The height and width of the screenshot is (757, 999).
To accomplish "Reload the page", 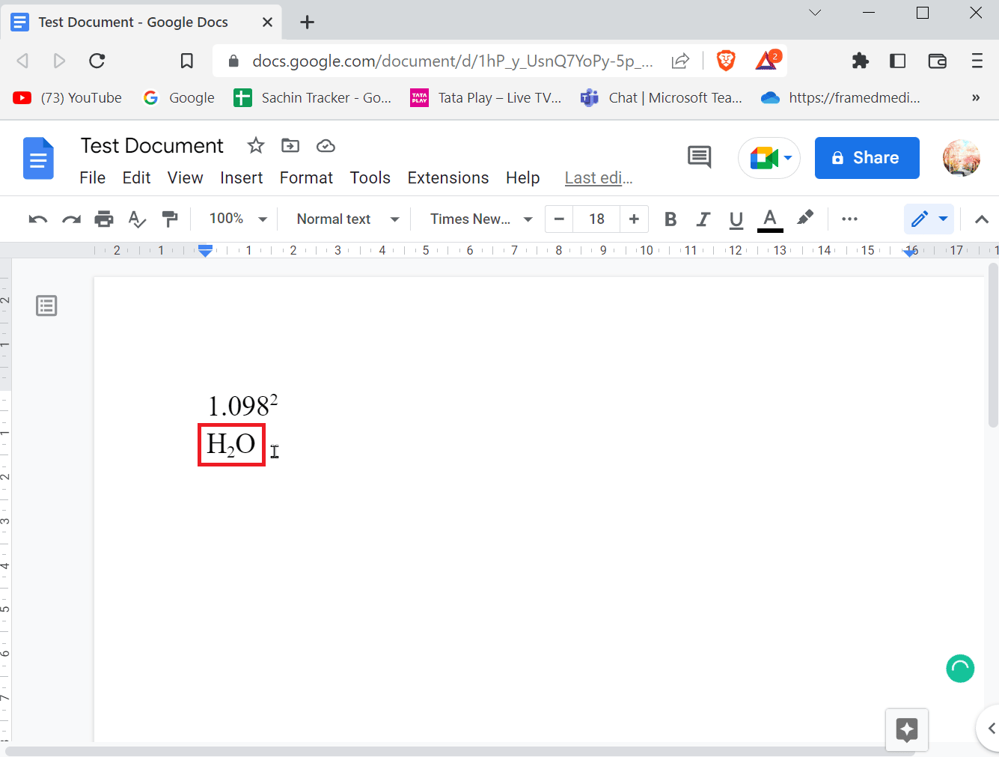I will tap(97, 61).
